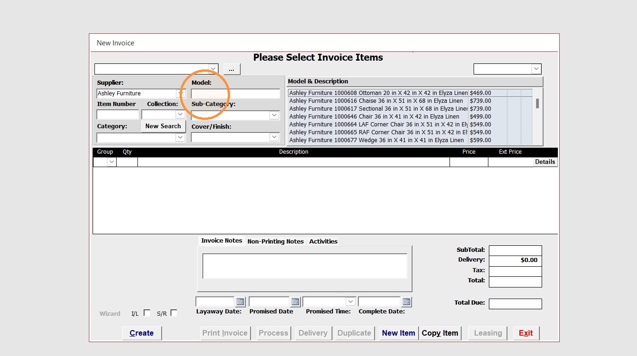Click the Process button
The image size is (637, 356).
tap(274, 333)
